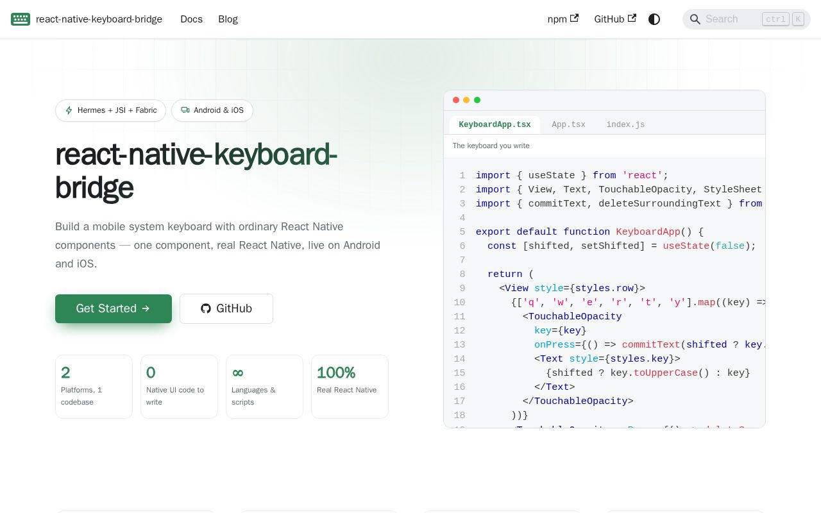Screen dimensions: 821x513
Task: Click the '100% Real React Native' stat card
Action: [350, 387]
